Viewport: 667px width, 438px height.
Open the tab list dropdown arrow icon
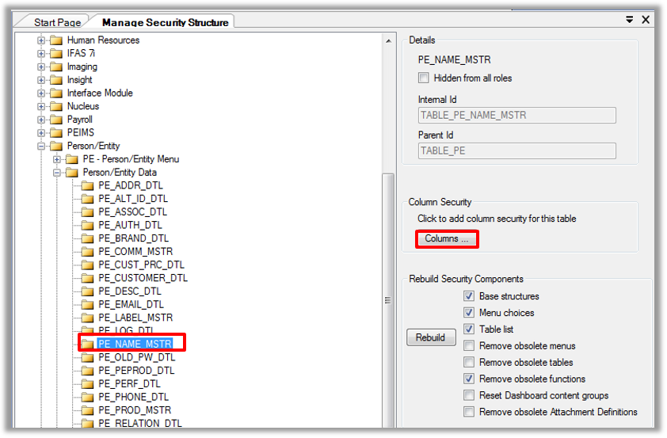630,20
